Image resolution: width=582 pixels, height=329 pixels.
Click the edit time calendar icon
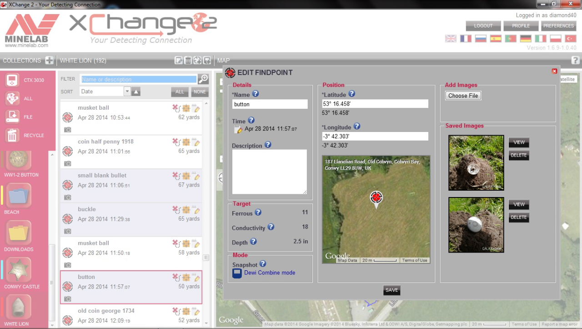tap(238, 129)
